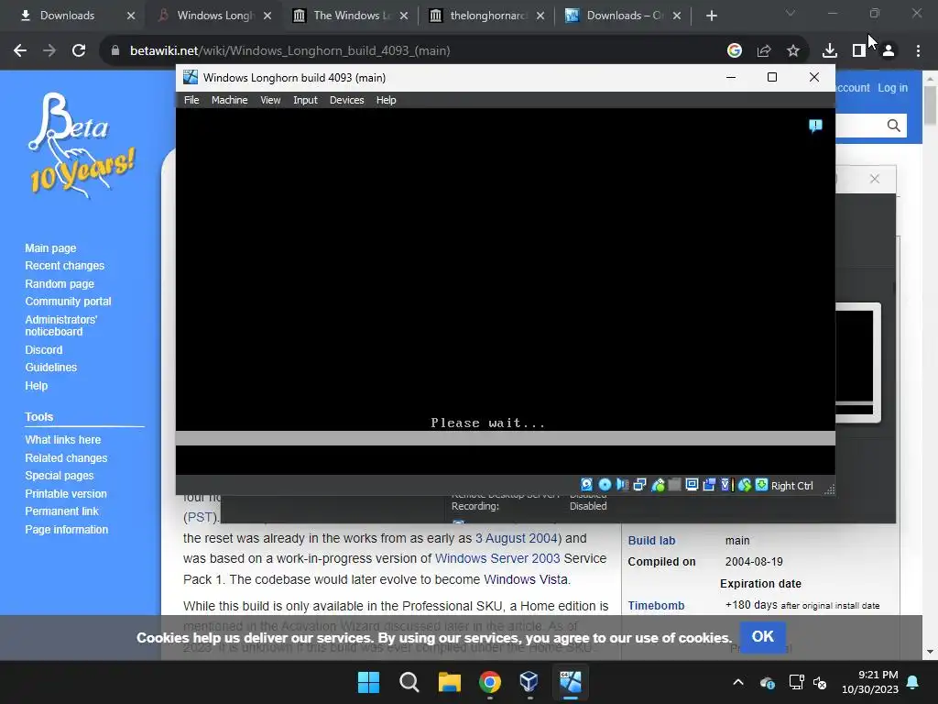The height and width of the screenshot is (704, 938).
Task: Reload the BetaWiki page
Action: pyautogui.click(x=79, y=51)
